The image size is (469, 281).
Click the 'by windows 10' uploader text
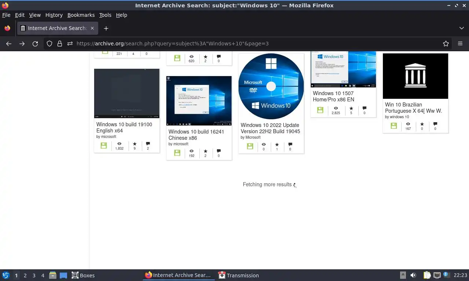click(397, 117)
